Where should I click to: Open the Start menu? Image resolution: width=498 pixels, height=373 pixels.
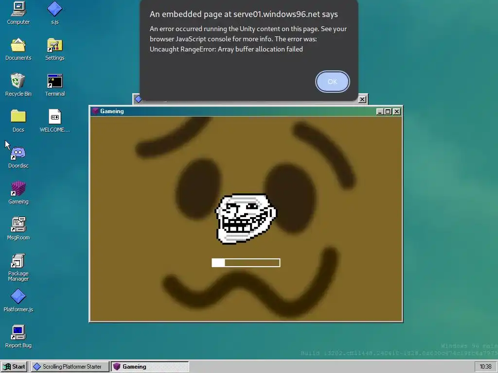[14, 367]
